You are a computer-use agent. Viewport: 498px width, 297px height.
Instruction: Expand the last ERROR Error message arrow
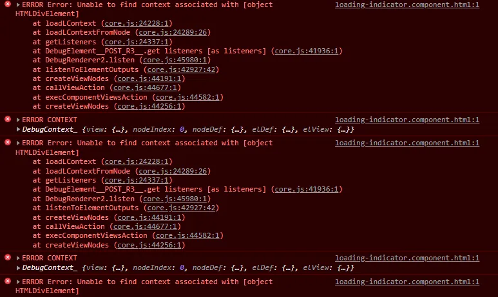point(18,282)
